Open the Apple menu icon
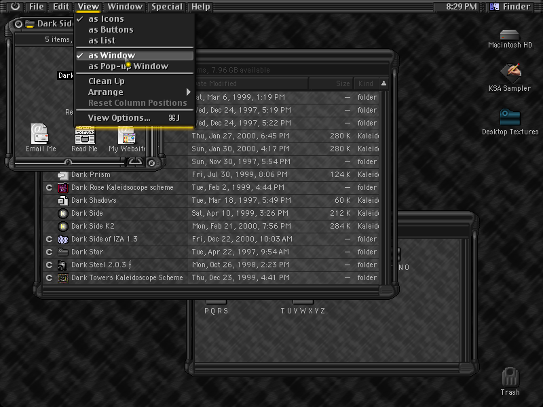The width and height of the screenshot is (543, 407). [15, 6]
